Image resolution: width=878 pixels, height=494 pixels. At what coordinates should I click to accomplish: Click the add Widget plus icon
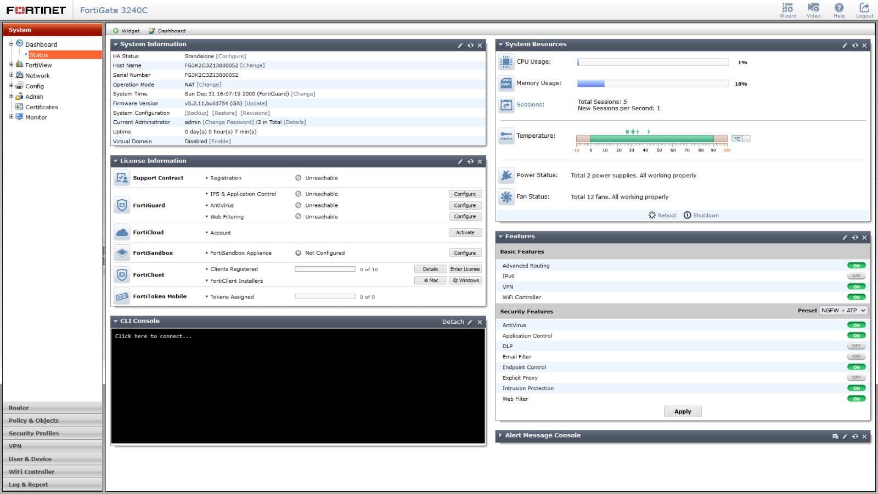click(x=116, y=31)
